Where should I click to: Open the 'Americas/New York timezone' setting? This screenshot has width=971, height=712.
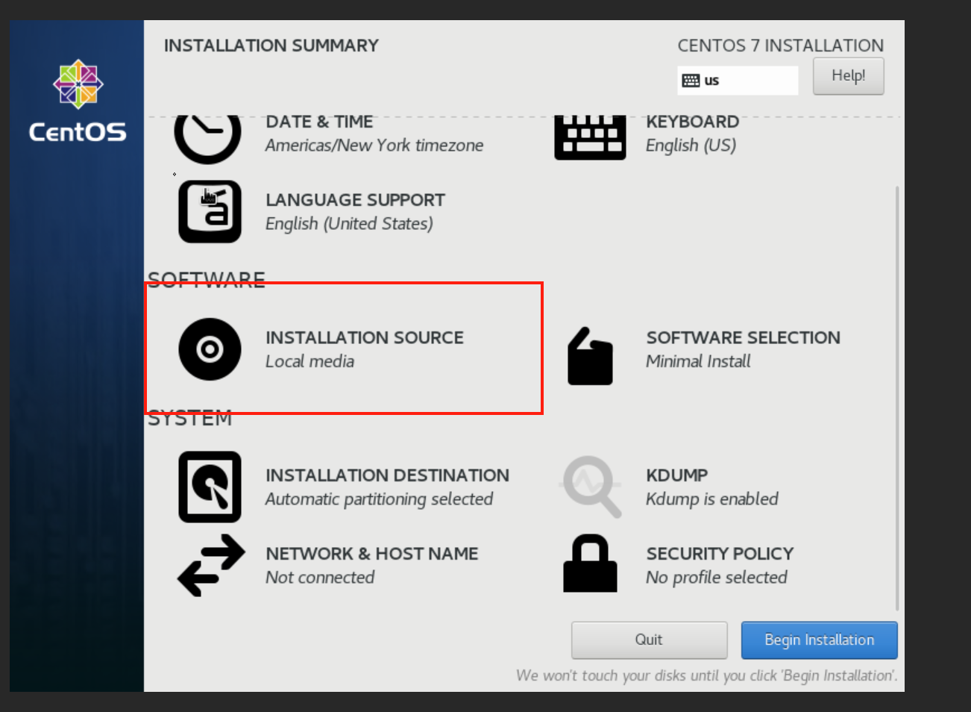(374, 146)
